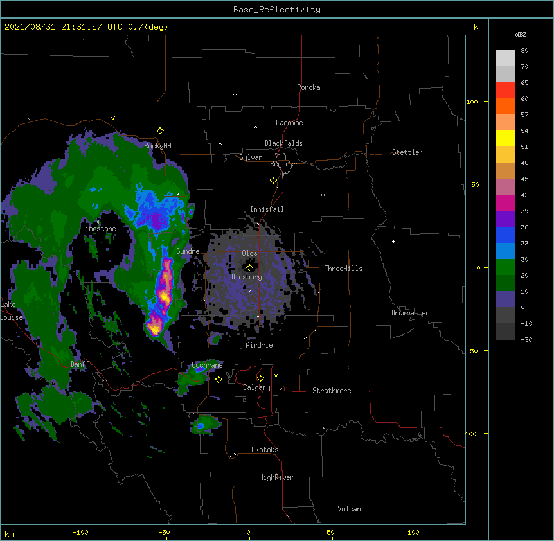The image size is (554, 541).
Task: Click the Lacombe label on the map
Action: coord(289,123)
